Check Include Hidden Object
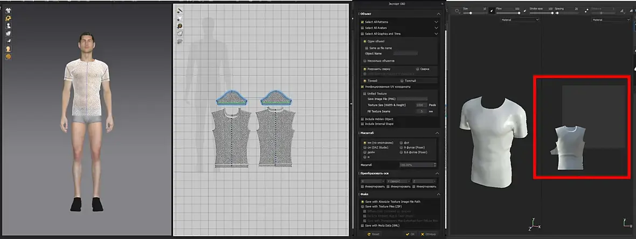This screenshot has width=636, height=239. click(x=363, y=119)
